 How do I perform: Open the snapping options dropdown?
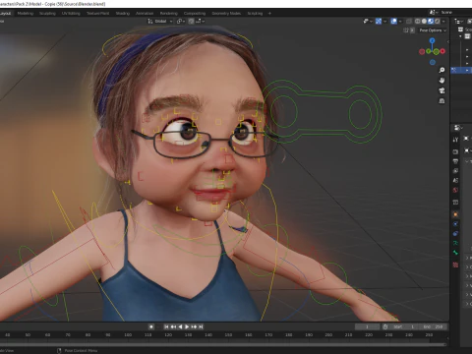(201, 22)
